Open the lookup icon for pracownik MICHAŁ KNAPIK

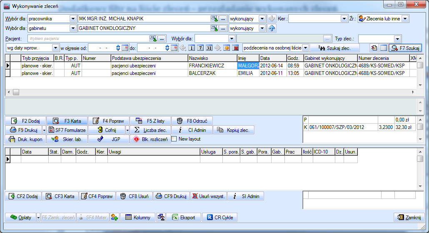[x=214, y=19]
